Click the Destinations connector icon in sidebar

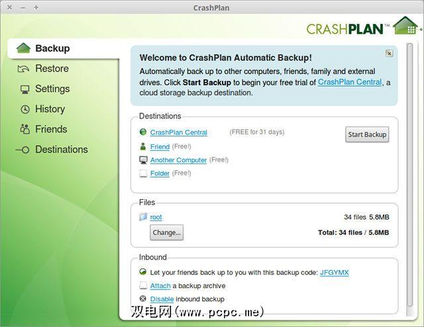click(23, 150)
